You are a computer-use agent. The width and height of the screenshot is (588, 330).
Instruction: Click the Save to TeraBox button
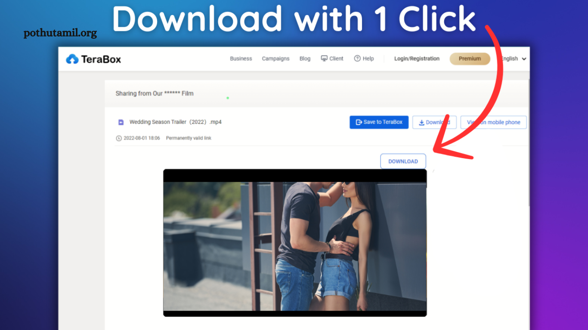(379, 122)
